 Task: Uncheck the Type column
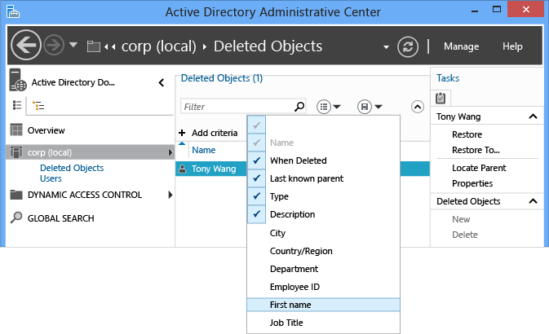tap(257, 196)
